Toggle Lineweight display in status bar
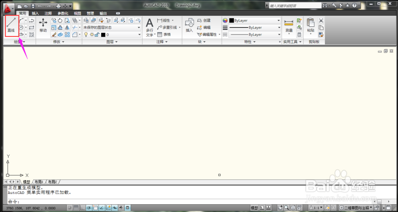Screen dimensions: 398x212 (121, 208)
